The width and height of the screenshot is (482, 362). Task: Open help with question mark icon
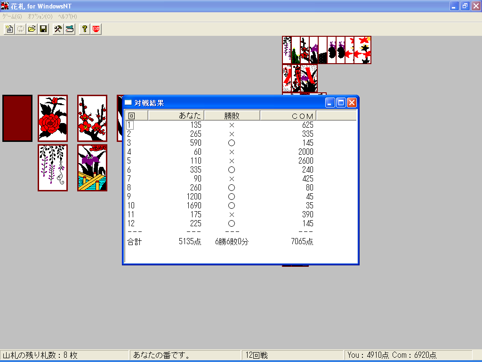click(85, 29)
